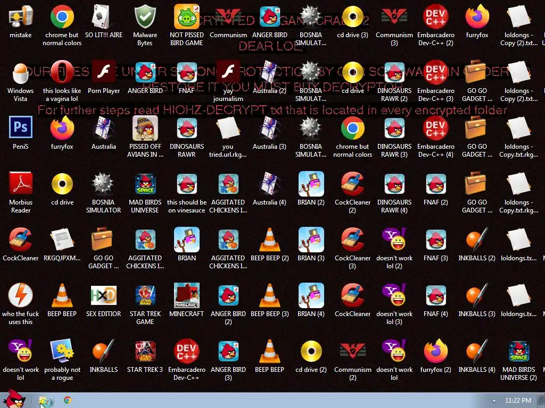545x408 pixels.
Task: Open the 'BEEP BEEP (3)' cone icon
Action: click(x=269, y=295)
